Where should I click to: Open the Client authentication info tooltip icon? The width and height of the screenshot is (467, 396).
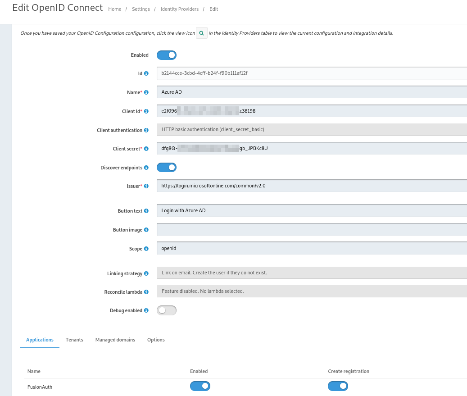pos(146,130)
